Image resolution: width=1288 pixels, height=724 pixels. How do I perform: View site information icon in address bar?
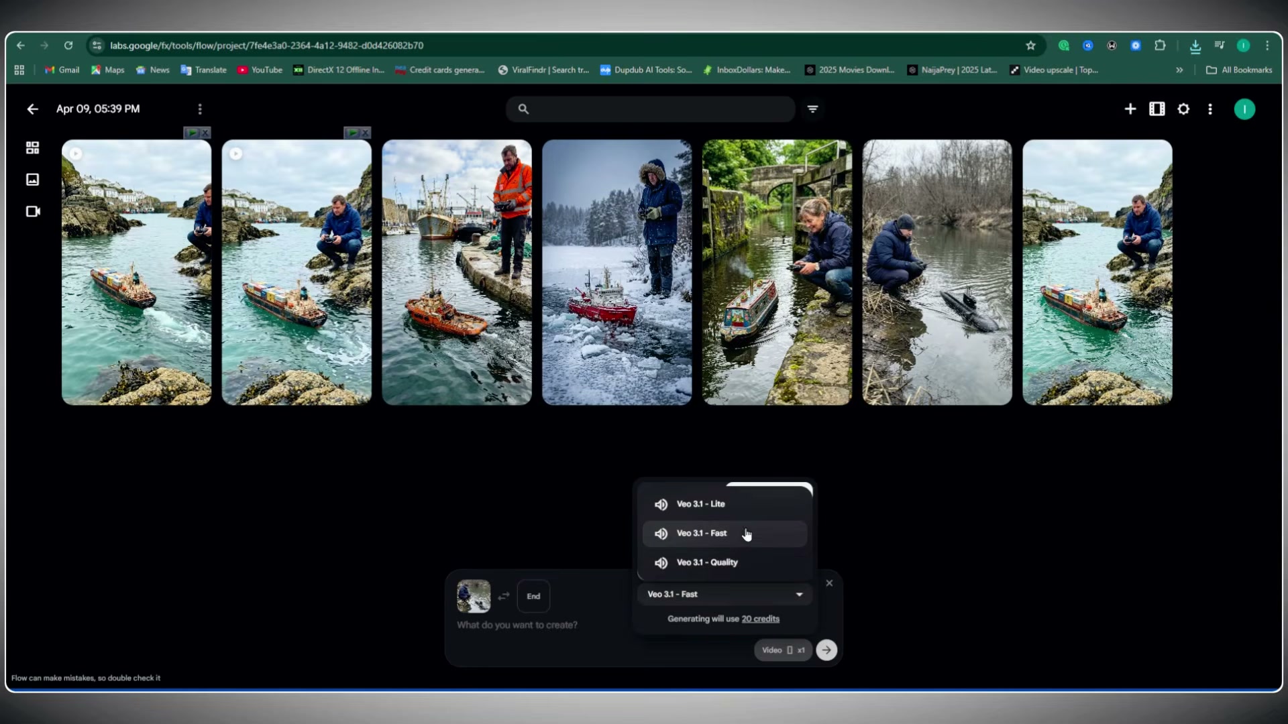[97, 46]
